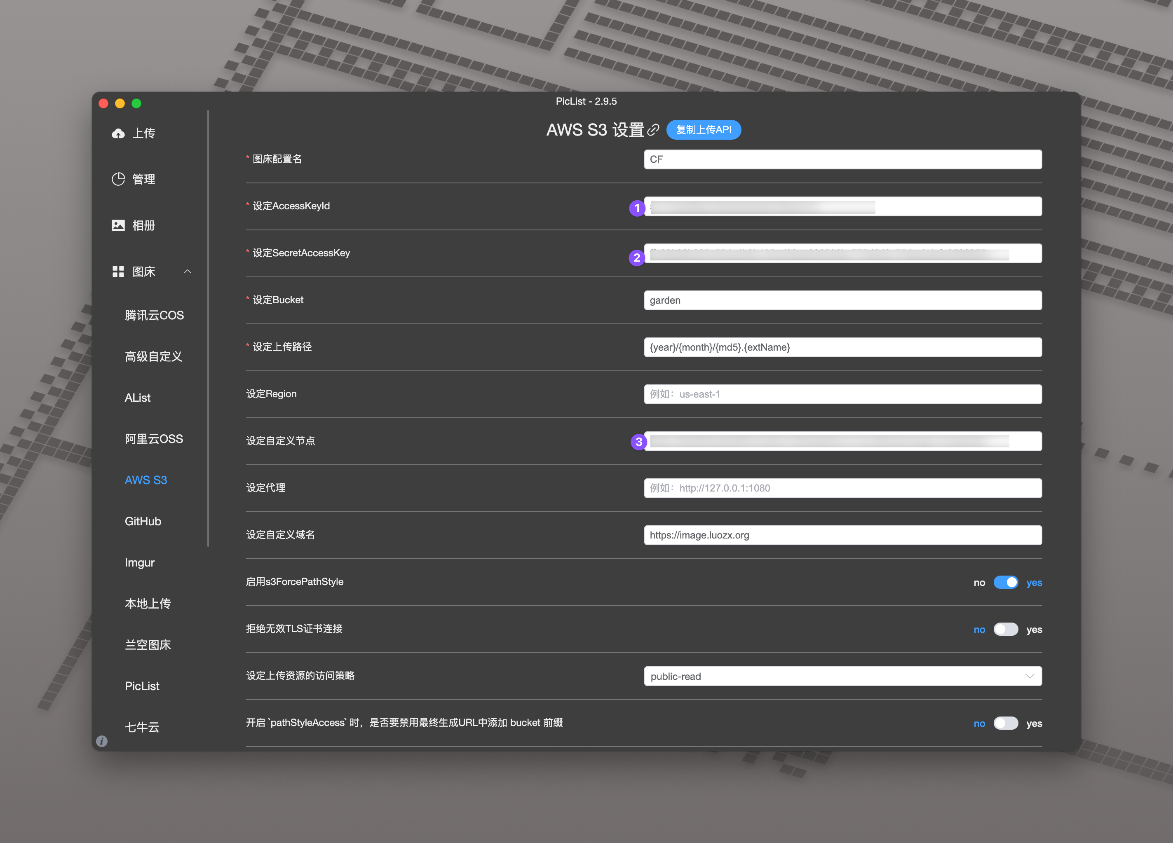Click the Bucket field containing garden
The height and width of the screenshot is (843, 1173).
coord(842,300)
